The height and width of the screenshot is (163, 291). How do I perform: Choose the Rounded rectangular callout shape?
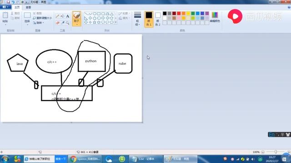[103, 22]
